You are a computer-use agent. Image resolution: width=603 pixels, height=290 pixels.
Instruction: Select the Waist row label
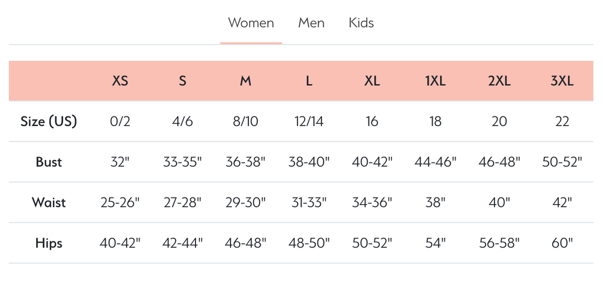click(49, 202)
